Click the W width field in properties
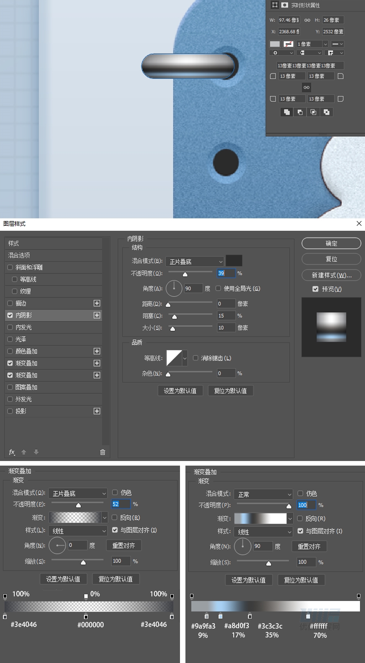Viewport: 365px width, 663px height. pos(289,20)
